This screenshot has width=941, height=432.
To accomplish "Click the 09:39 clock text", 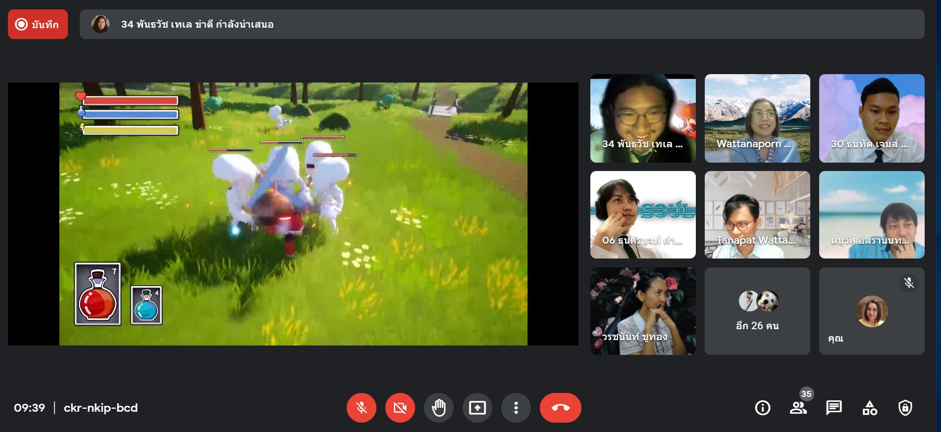I will click(29, 408).
